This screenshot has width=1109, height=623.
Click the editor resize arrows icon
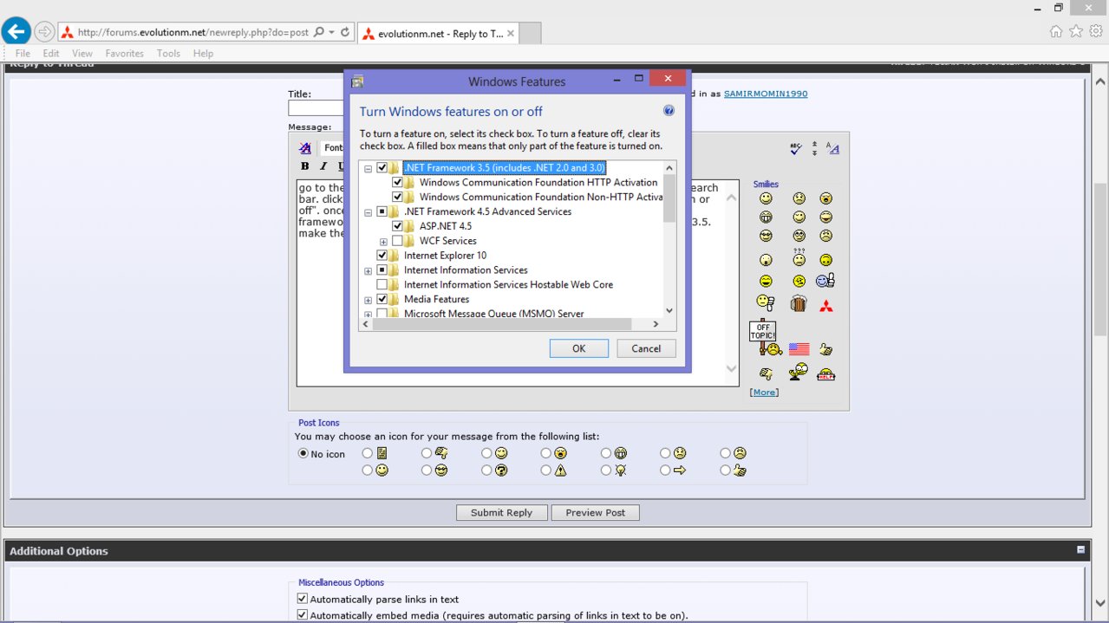814,149
